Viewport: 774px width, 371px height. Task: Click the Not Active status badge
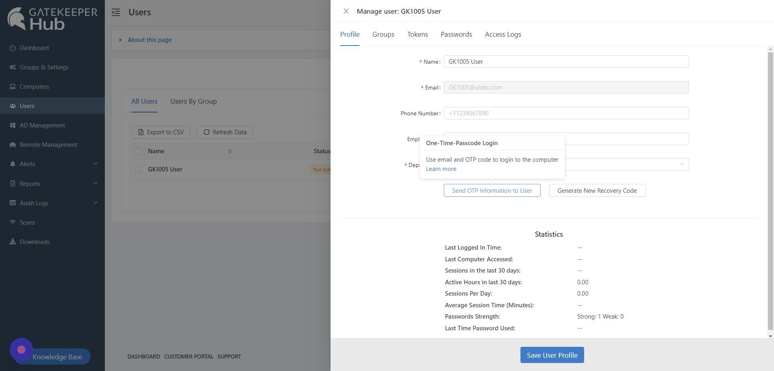[320, 169]
